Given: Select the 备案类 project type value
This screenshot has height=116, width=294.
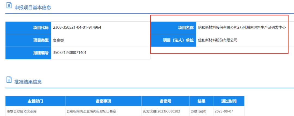Looking at the screenshot, I should pyautogui.click(x=59, y=40).
